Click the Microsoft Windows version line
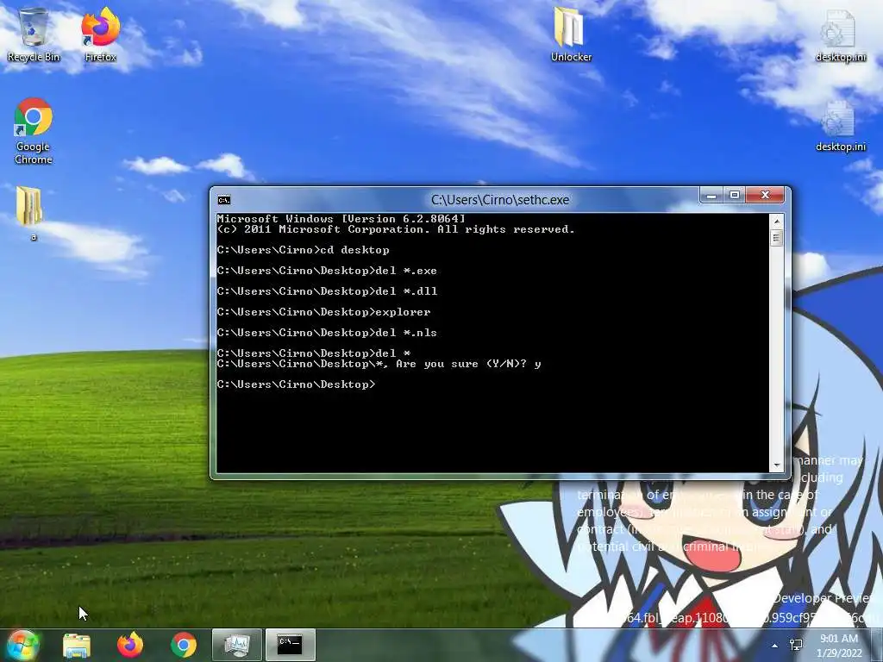 (341, 218)
